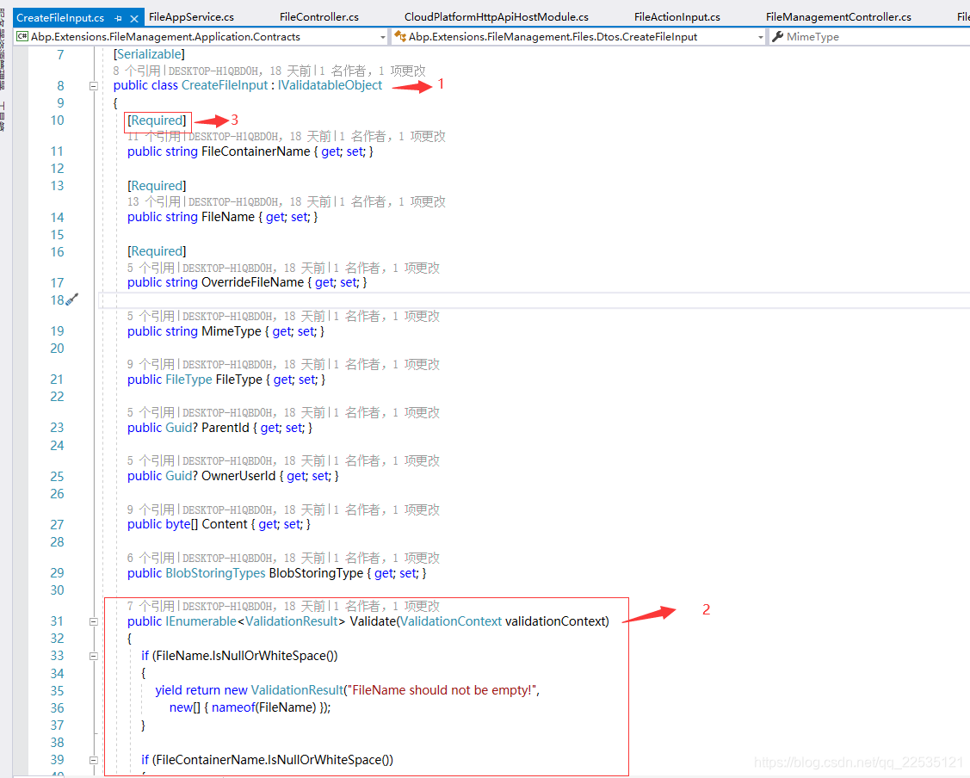This screenshot has height=778, width=970.
Task: Open CloudPlatformHttpApiHostModule.cs tab
Action: (x=496, y=17)
